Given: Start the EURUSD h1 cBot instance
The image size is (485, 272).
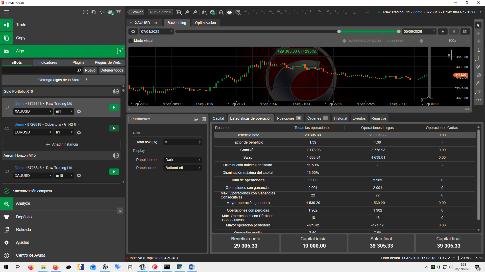Looking at the screenshot, I should 114,128.
